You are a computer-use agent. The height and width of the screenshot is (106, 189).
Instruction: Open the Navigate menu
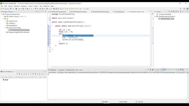[x=24, y=6]
